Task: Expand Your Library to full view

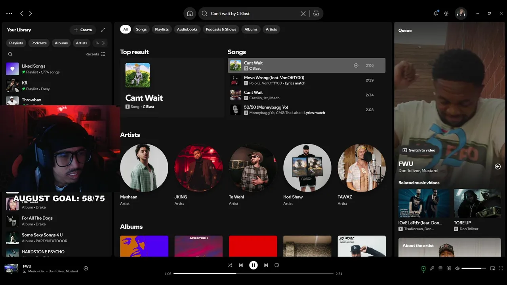Action: tap(103, 30)
